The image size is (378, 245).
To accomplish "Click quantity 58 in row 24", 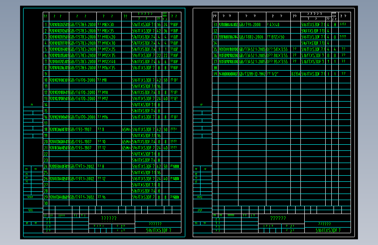I will [x=165, y=166].
